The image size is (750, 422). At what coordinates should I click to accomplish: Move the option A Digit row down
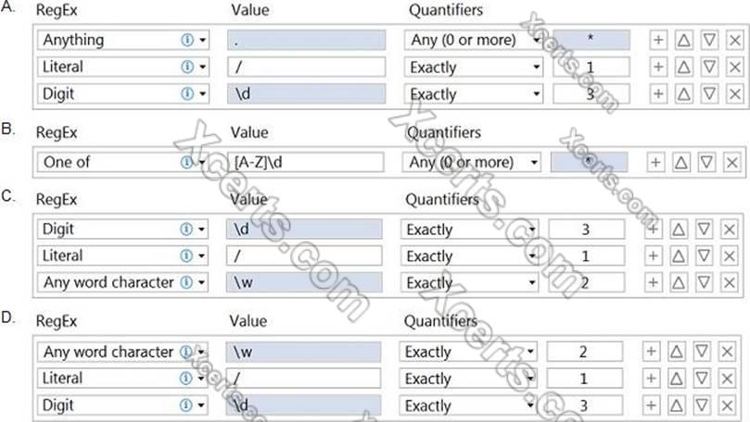point(708,93)
